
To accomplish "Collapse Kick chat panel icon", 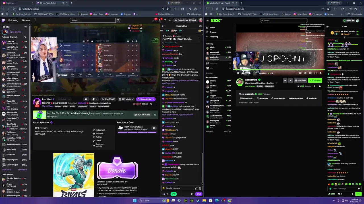I will point(327,26).
